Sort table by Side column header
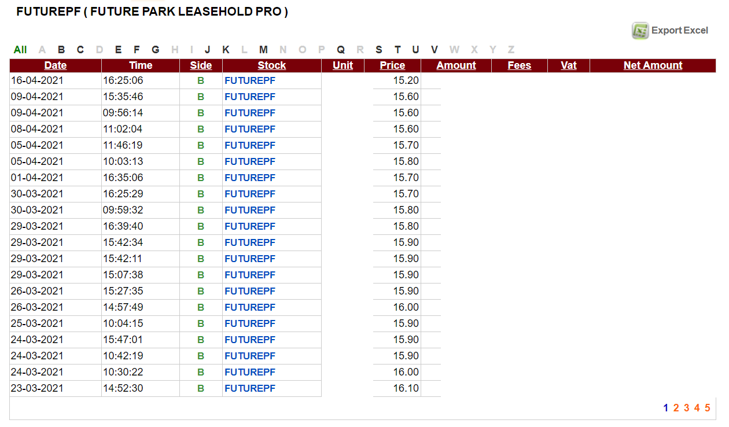Viewport: 729px width, 427px height. click(x=201, y=65)
